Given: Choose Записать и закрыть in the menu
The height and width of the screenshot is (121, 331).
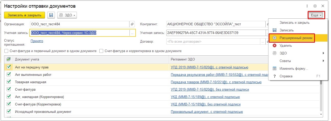Looking at the screenshot, I should pyautogui.click(x=294, y=22).
